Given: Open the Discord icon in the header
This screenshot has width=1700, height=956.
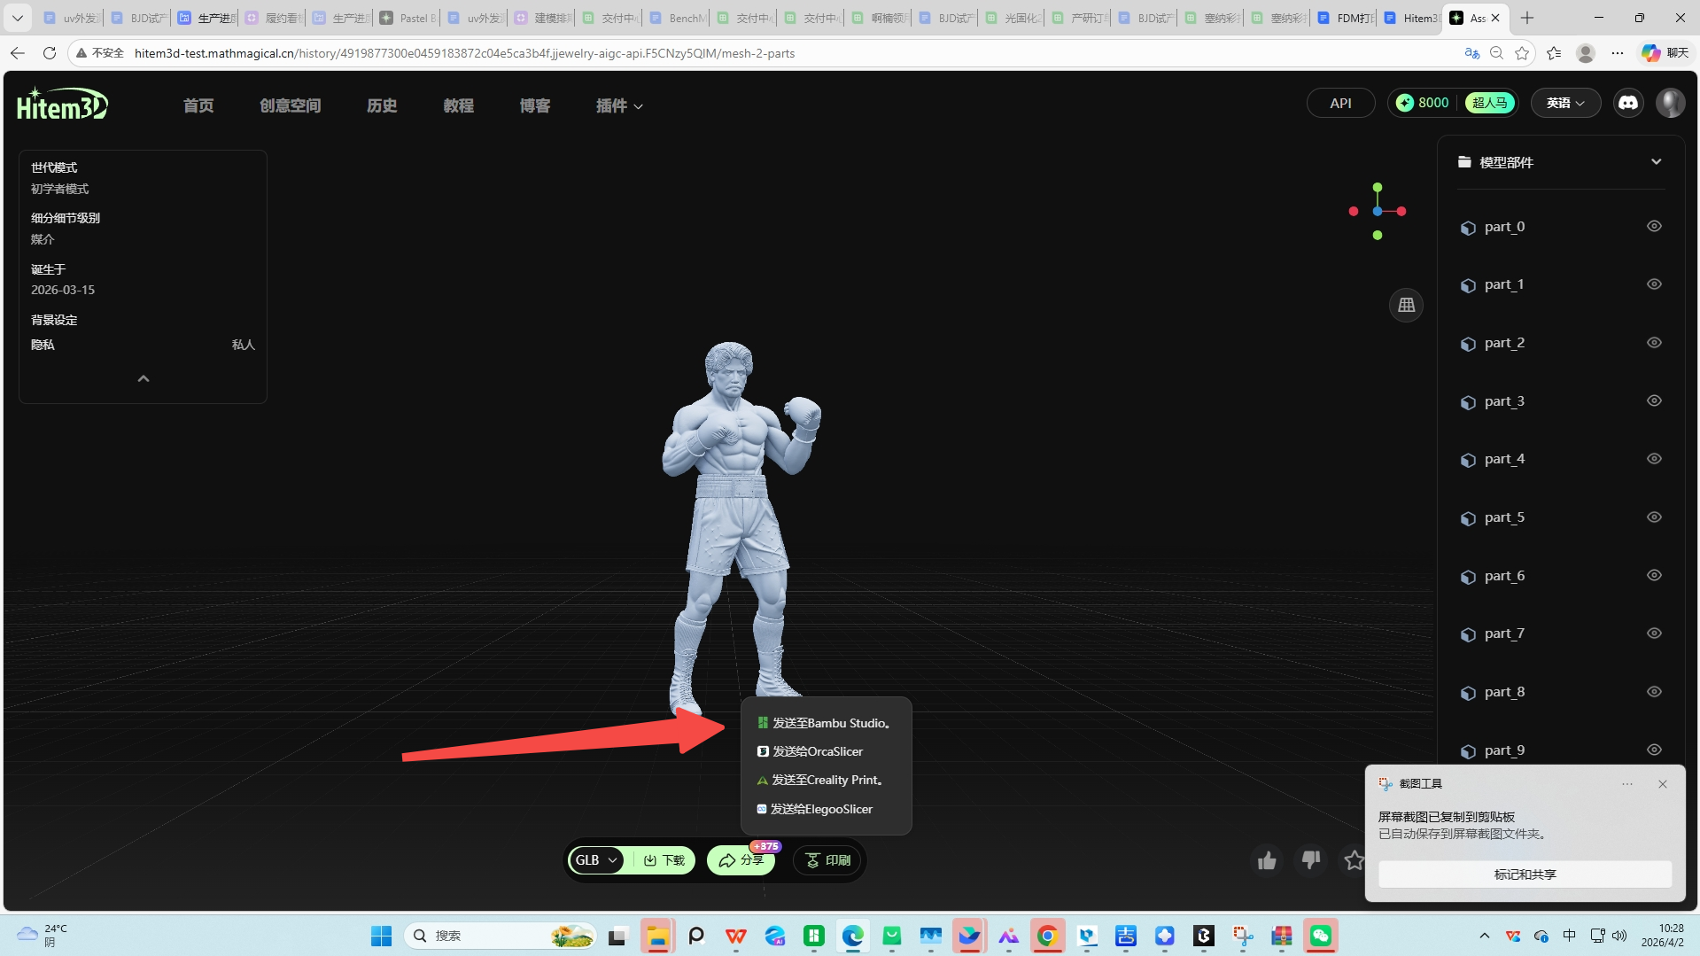Looking at the screenshot, I should click(x=1627, y=102).
